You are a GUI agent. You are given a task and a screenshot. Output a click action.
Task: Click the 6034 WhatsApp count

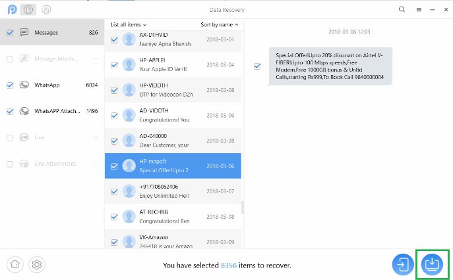(x=92, y=85)
